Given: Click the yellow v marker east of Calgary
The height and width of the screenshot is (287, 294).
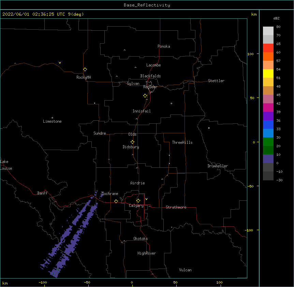Looking at the screenshot, I should (x=146, y=199).
